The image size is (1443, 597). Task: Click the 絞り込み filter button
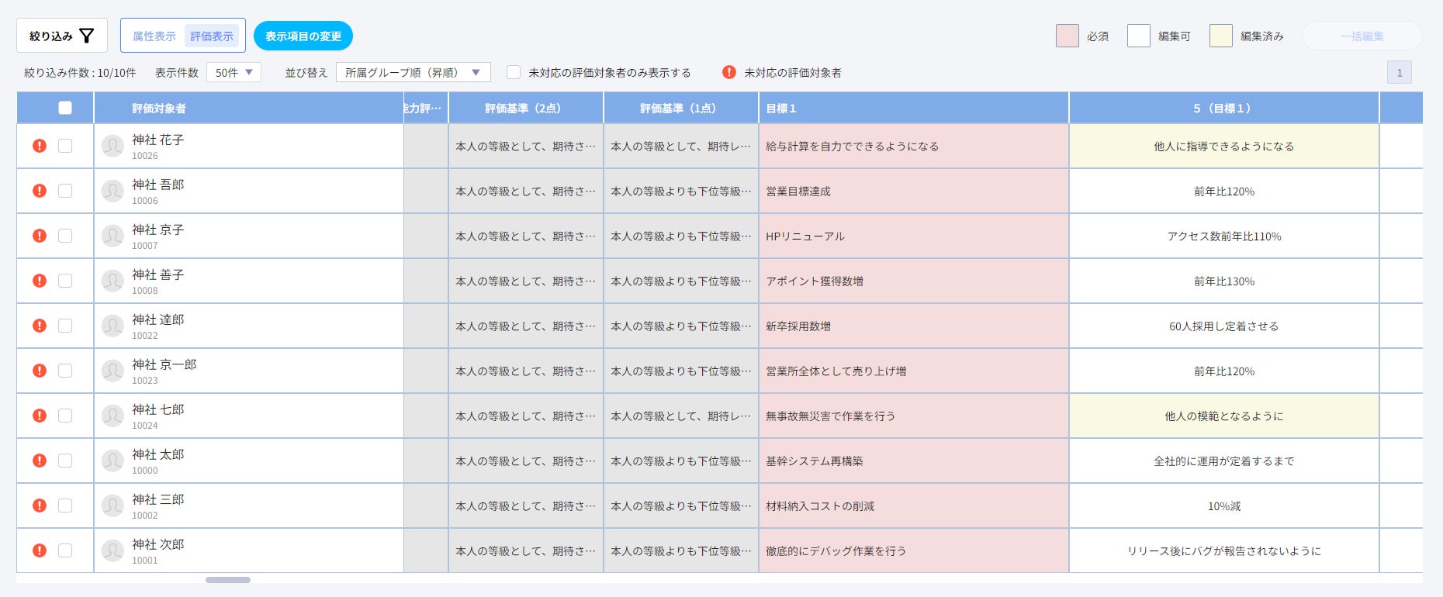click(x=62, y=36)
